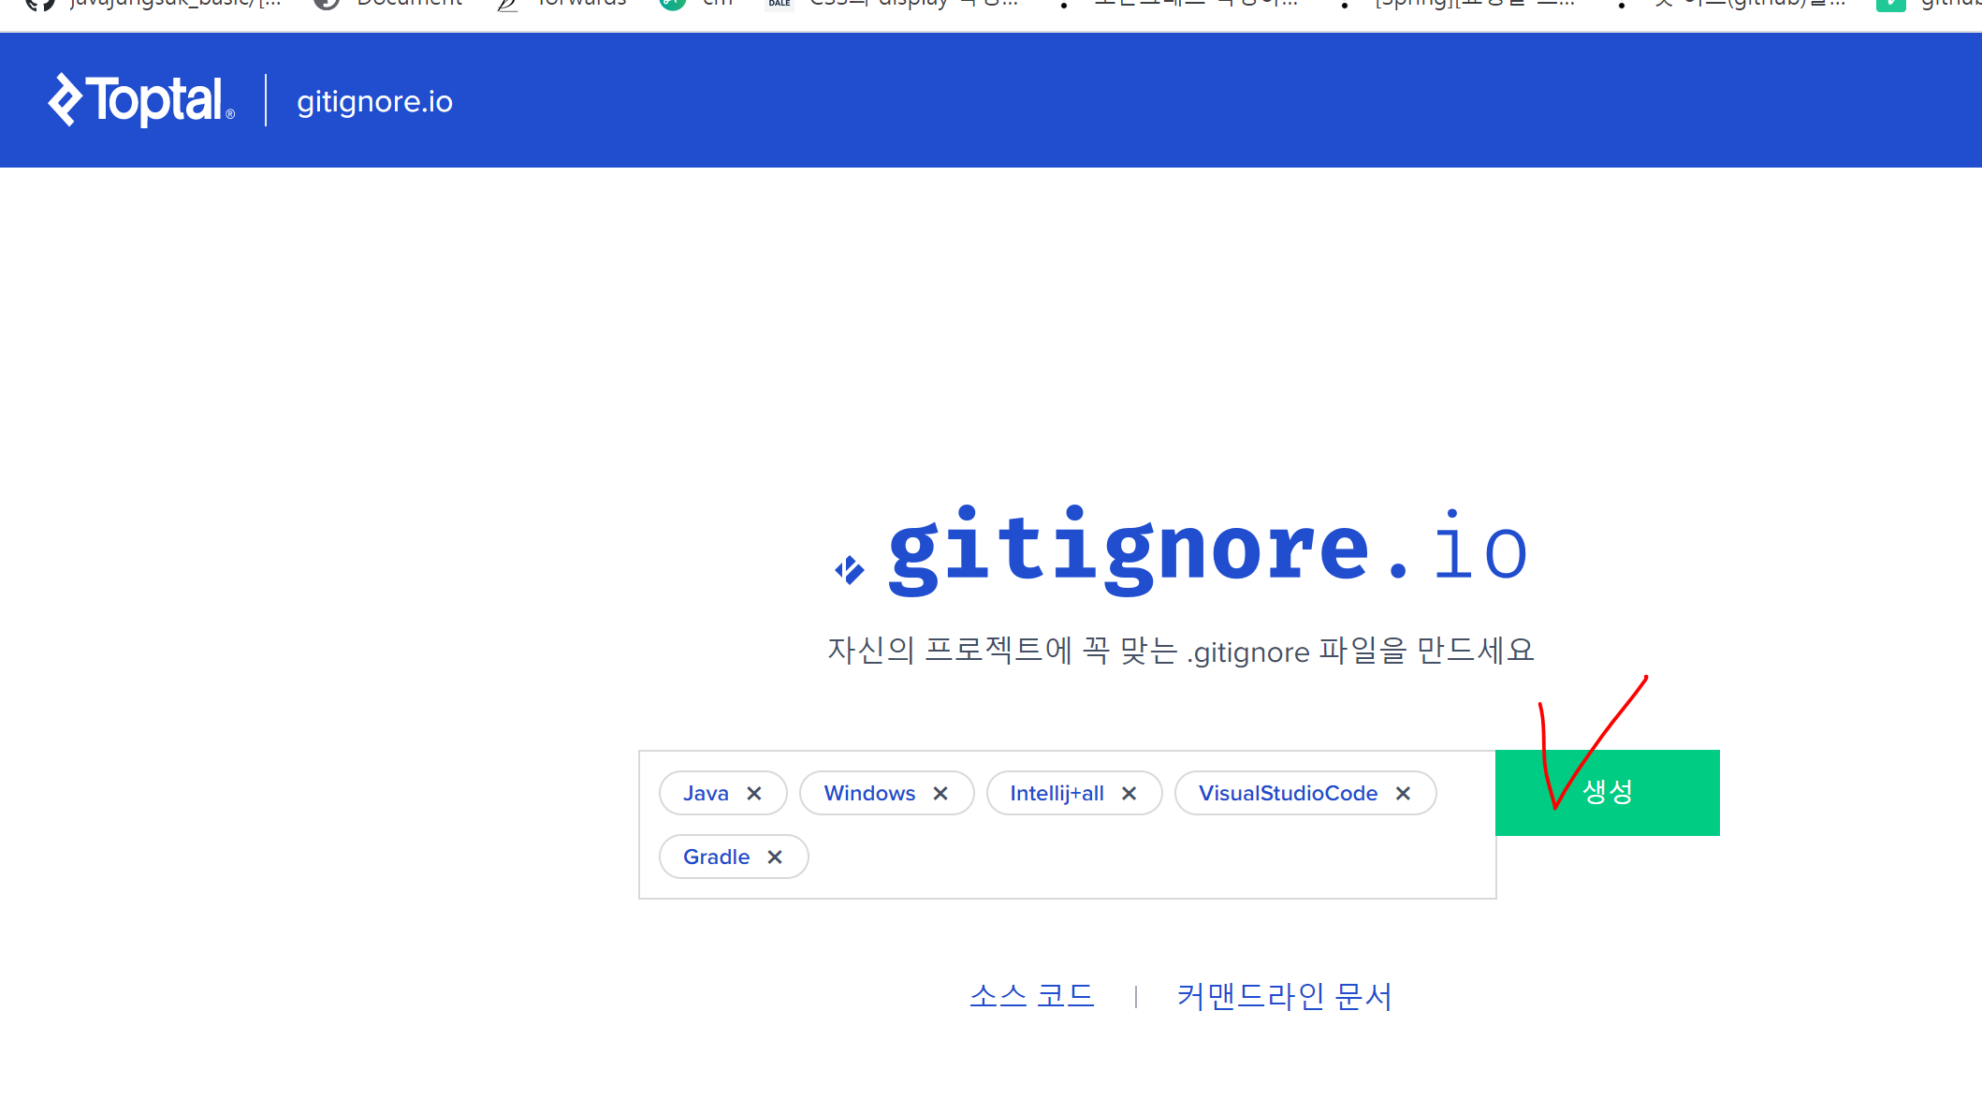Click the Intellij+all tag label
Image resolution: width=1982 pixels, height=1099 pixels.
(1057, 794)
